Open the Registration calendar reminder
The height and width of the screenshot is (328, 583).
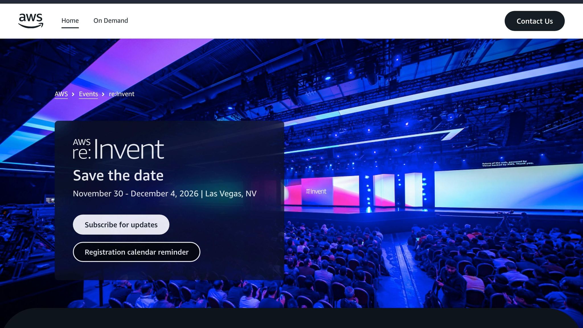(x=137, y=252)
